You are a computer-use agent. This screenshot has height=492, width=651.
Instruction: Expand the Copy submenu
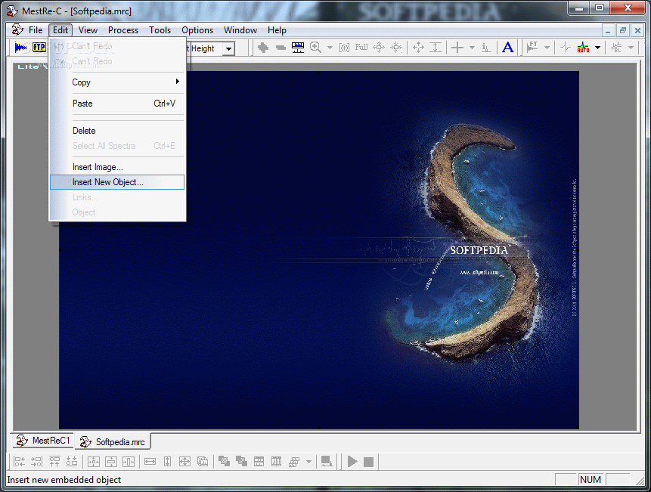[x=117, y=82]
